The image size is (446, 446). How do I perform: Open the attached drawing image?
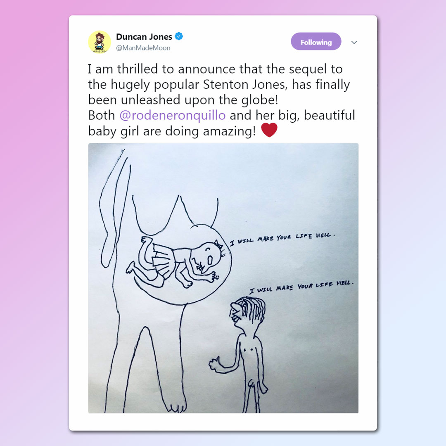click(x=223, y=278)
